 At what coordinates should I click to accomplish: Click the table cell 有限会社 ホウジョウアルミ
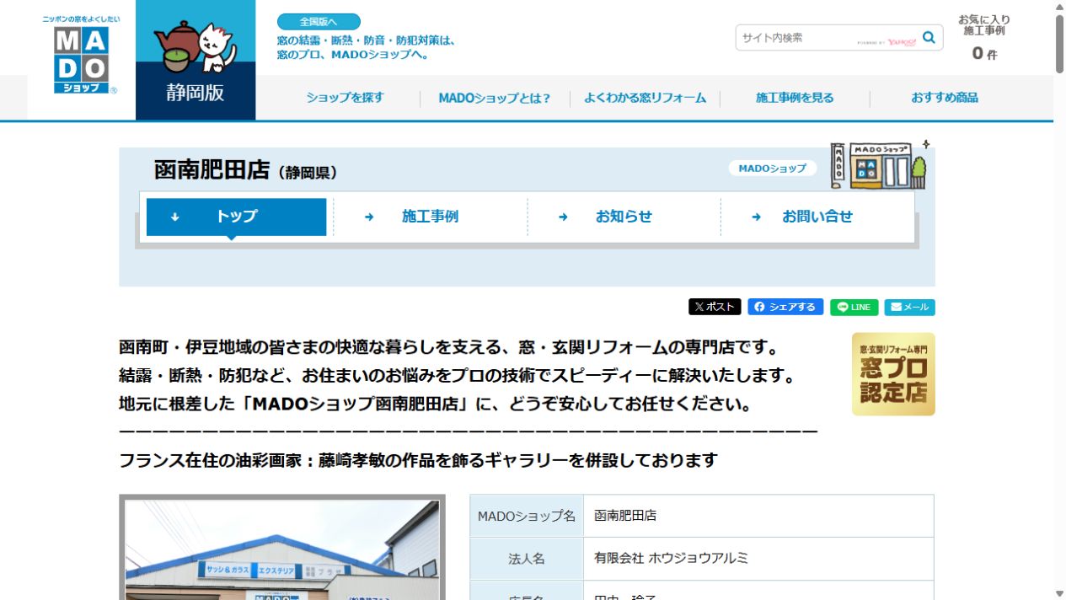(x=758, y=559)
